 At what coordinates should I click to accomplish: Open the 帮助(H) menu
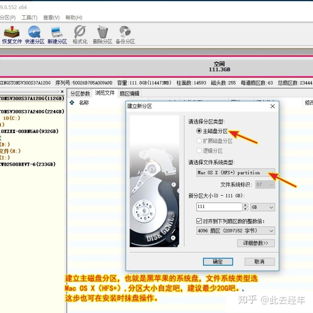click(74, 17)
